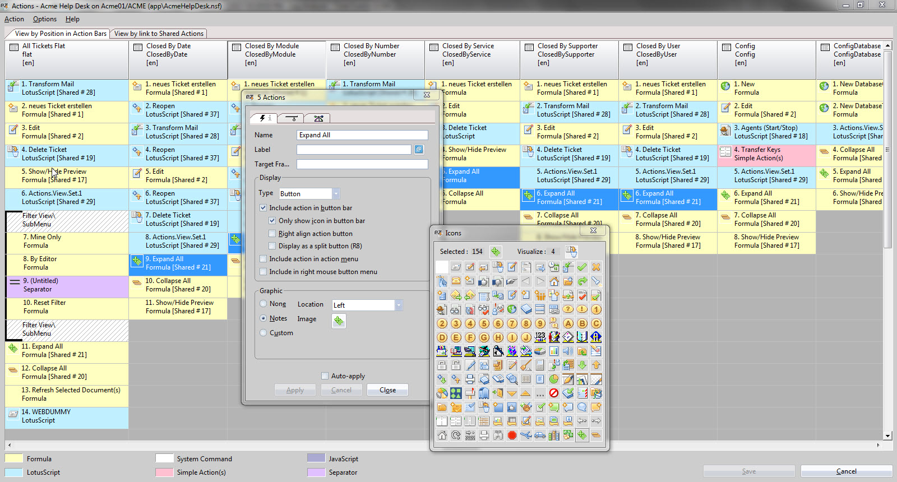Check Include in right mouse button menu
The image size is (897, 482).
click(263, 271)
